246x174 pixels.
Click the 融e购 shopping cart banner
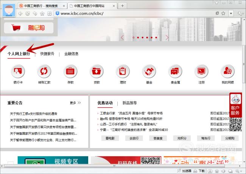29,28
